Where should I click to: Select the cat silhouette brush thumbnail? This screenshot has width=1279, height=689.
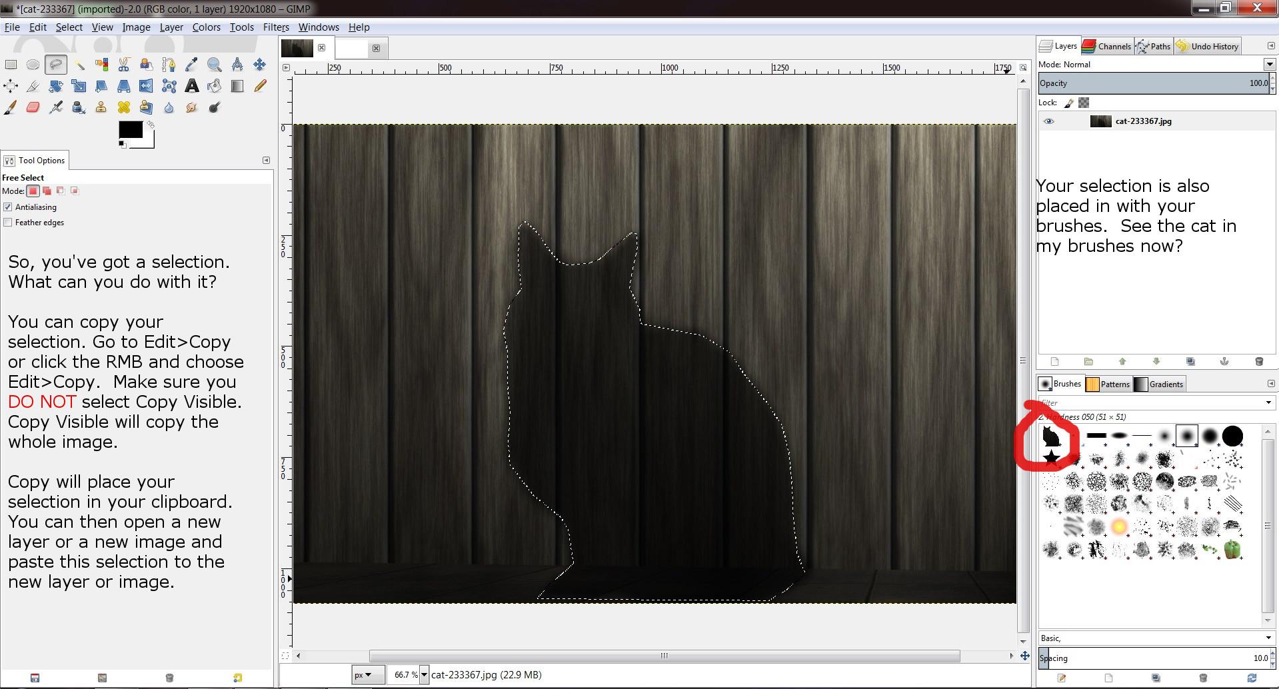(1050, 436)
